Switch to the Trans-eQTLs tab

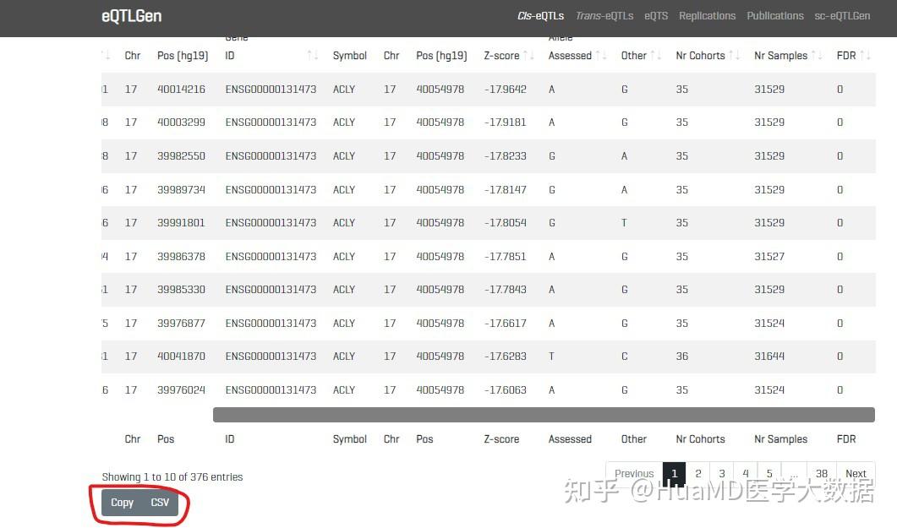[607, 15]
